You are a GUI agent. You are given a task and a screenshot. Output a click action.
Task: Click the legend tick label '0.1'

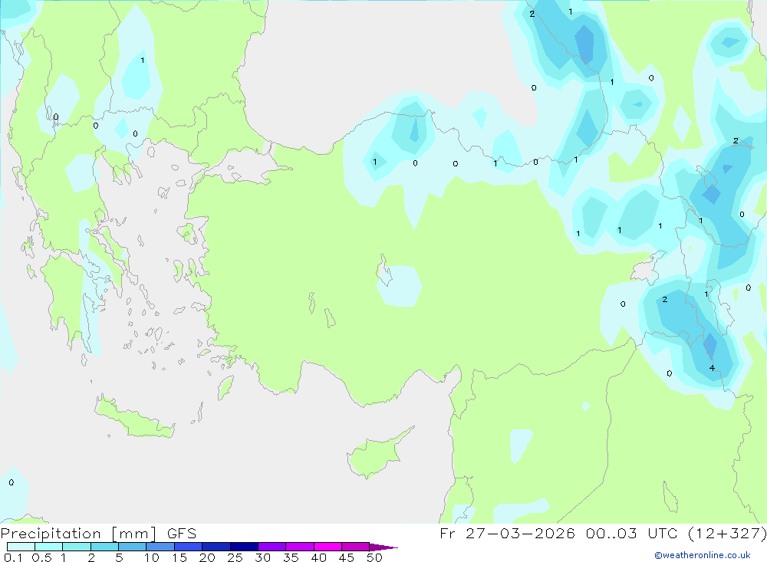click(13, 557)
